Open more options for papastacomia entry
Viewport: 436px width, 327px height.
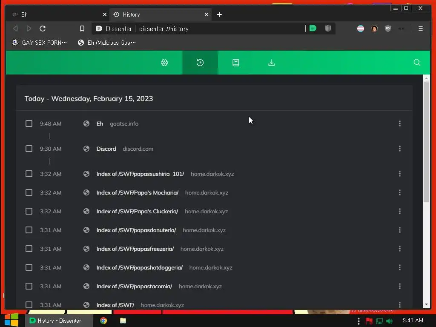[399, 286]
